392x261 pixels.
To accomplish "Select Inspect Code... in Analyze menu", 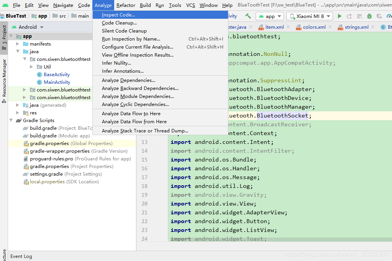I will [x=160, y=15].
